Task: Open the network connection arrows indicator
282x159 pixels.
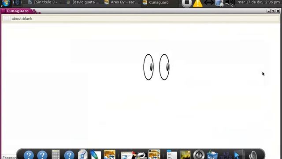Action: pyautogui.click(x=209, y=3)
